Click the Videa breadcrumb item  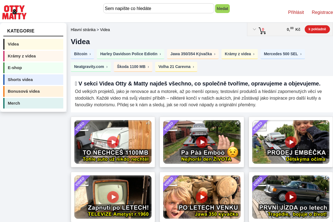pyautogui.click(x=105, y=30)
